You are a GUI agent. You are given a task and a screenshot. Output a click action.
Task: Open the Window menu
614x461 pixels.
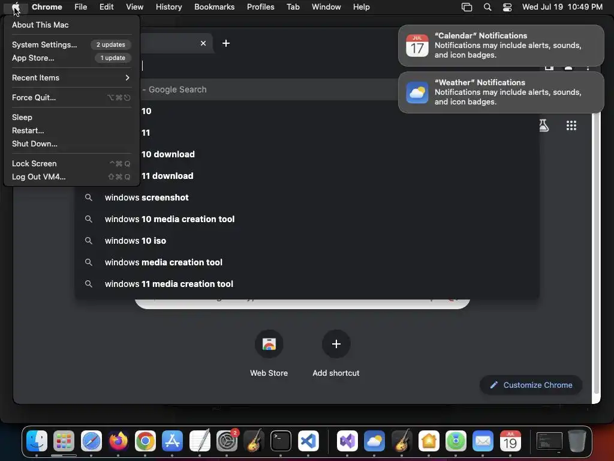326,7
